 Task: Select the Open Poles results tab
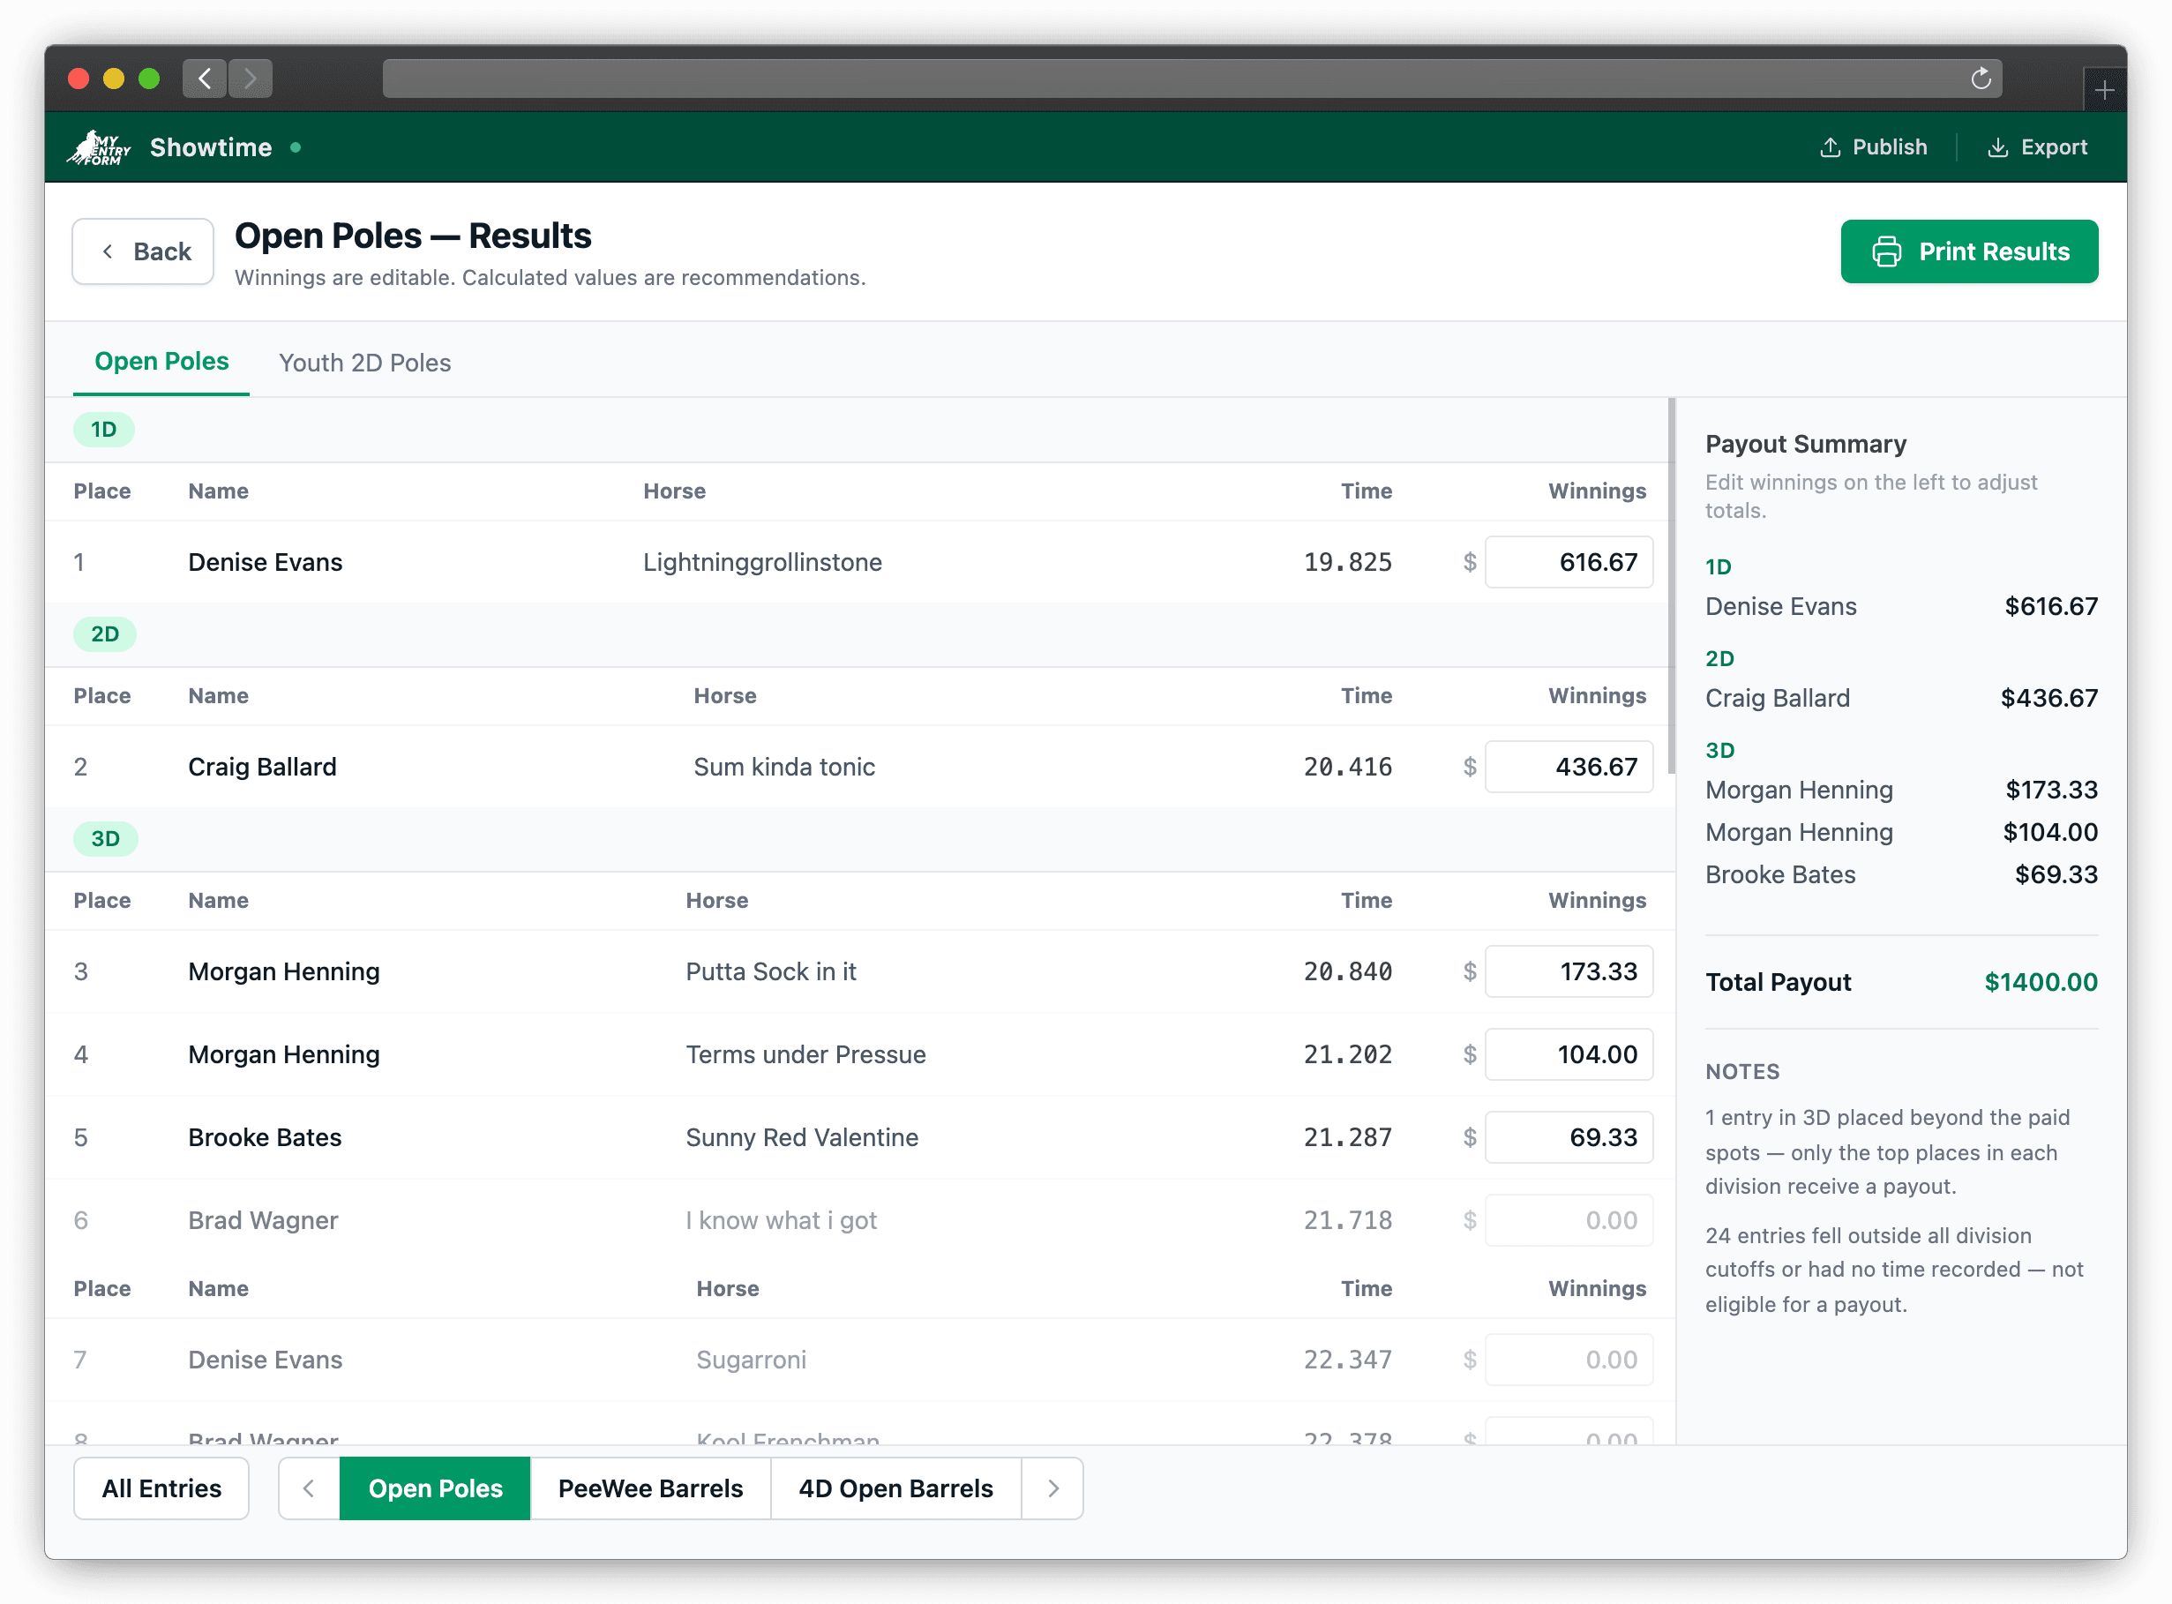pyautogui.click(x=161, y=361)
